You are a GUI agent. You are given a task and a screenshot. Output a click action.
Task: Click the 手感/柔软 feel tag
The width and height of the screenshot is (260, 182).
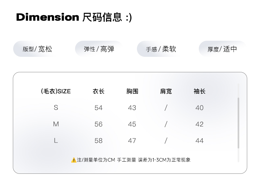click(x=161, y=49)
